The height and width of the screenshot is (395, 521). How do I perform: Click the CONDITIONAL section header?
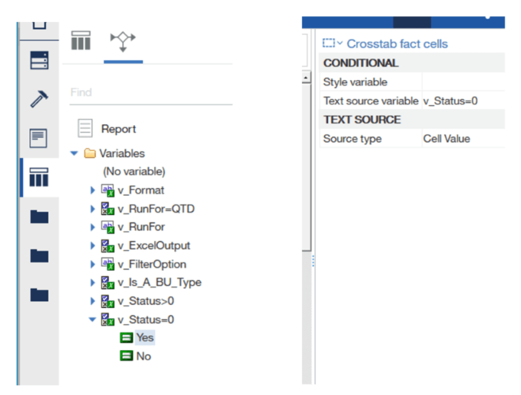pyautogui.click(x=411, y=63)
